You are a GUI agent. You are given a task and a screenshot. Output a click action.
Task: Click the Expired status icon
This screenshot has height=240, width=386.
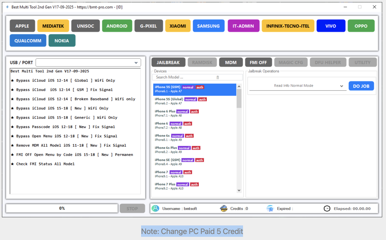pos(270,208)
